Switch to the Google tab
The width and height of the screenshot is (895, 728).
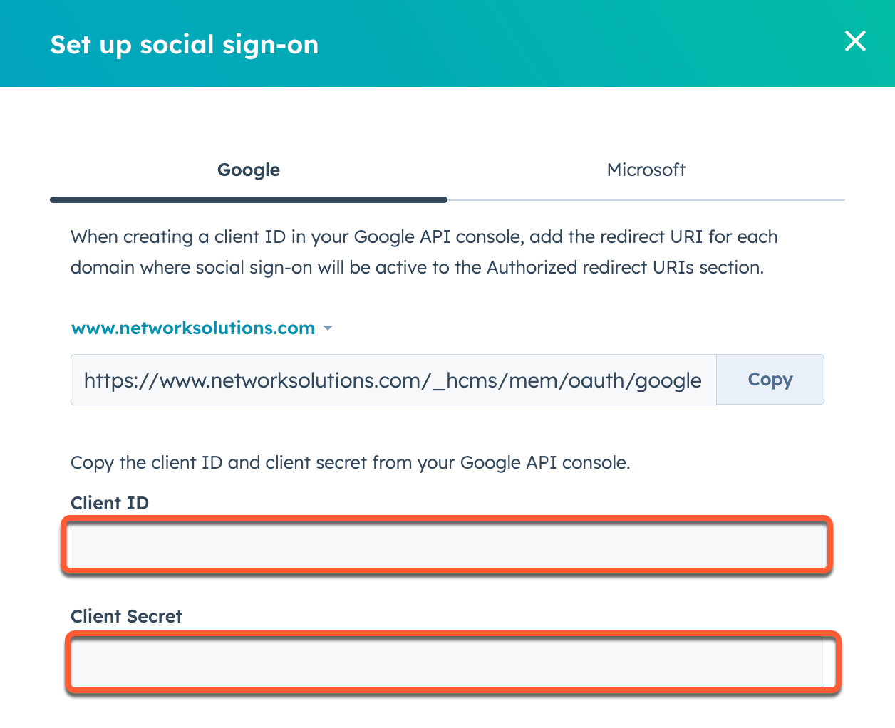pyautogui.click(x=249, y=170)
